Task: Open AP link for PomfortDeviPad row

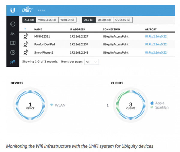Action: pyautogui.click(x=156, y=44)
